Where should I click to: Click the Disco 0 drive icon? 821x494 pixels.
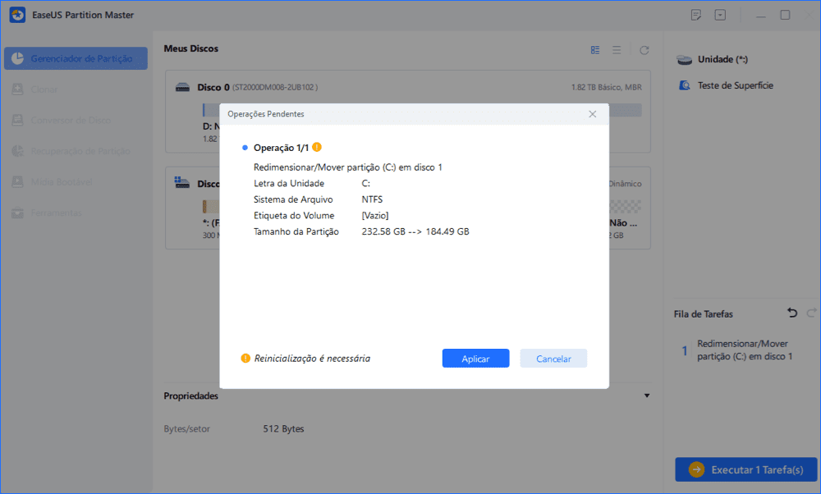[183, 87]
